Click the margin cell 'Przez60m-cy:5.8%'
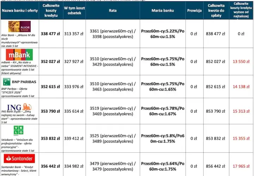Viewport: 254px width, 176px height. tap(163, 138)
